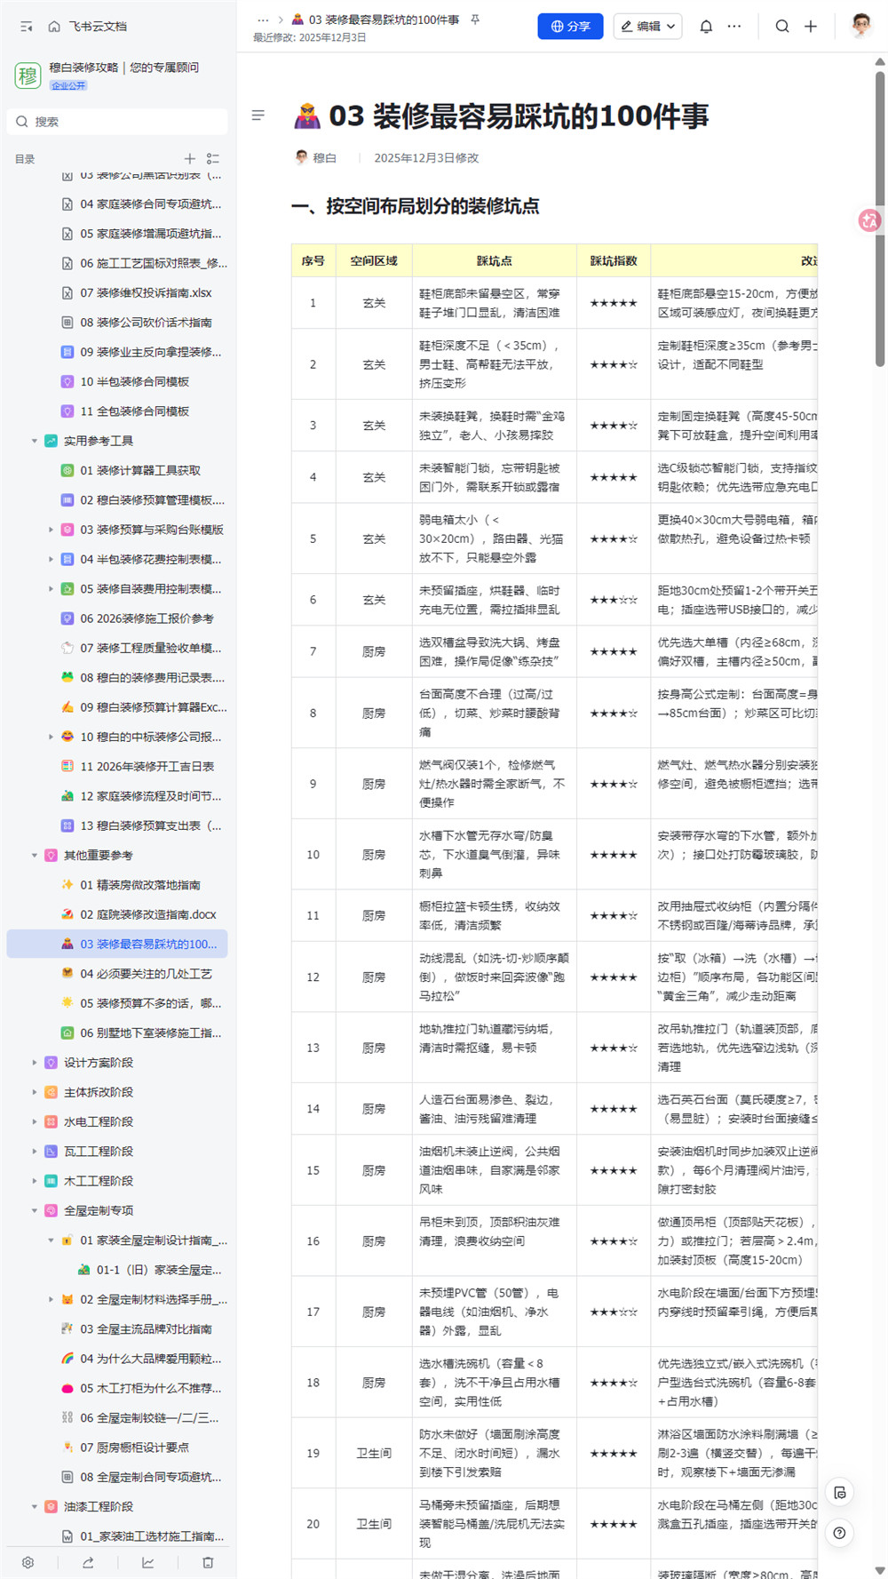The image size is (888, 1579).
Task: Open 02 庭院装修改造指南.docx
Action: [x=148, y=914]
